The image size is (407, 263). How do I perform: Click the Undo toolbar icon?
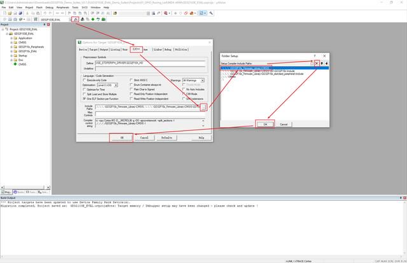[45, 13]
